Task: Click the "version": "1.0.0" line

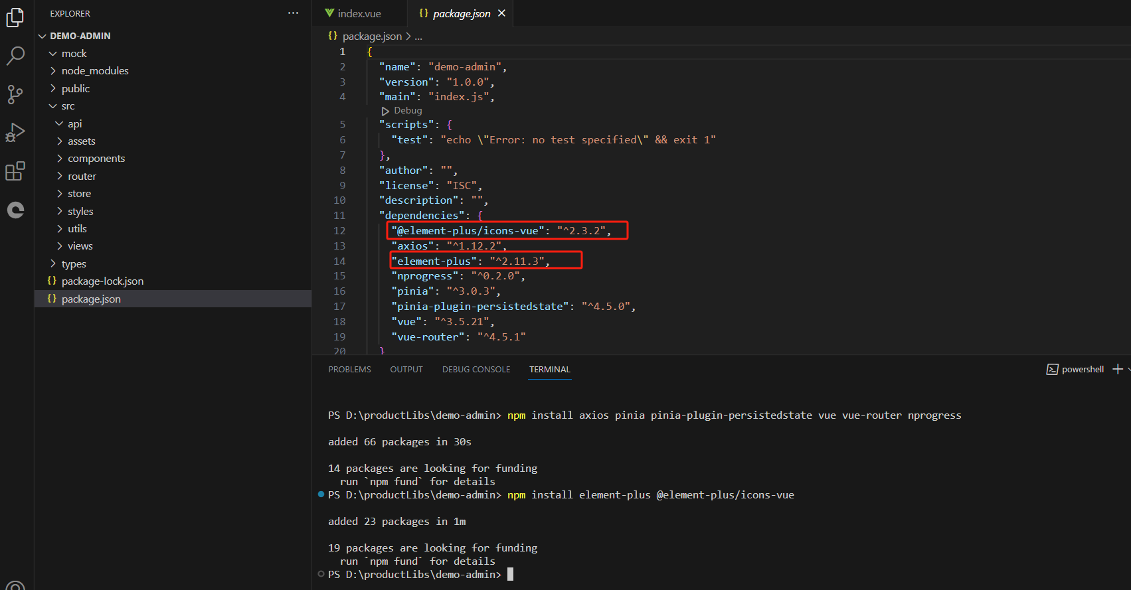Action: coord(436,82)
